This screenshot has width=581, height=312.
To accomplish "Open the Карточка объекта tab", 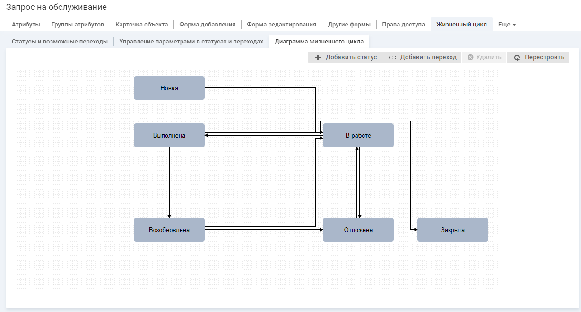I will [141, 25].
